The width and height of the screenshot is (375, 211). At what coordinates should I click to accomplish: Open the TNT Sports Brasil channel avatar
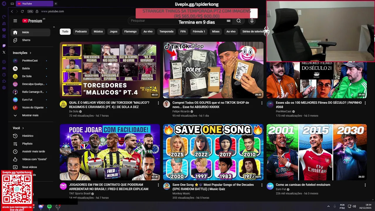coord(63,186)
